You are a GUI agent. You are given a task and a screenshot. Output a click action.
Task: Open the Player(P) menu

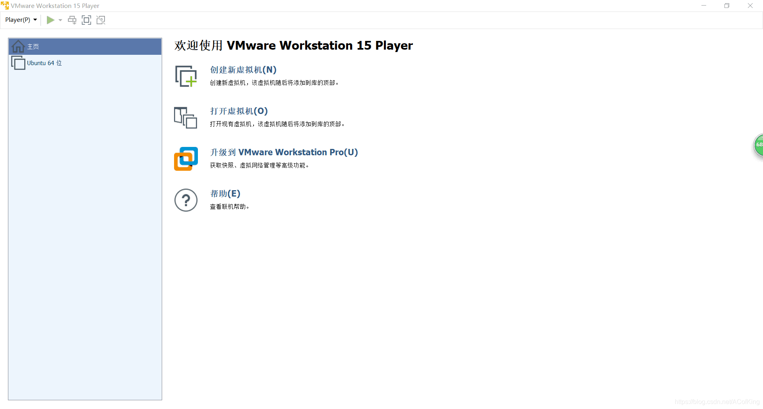coord(21,20)
